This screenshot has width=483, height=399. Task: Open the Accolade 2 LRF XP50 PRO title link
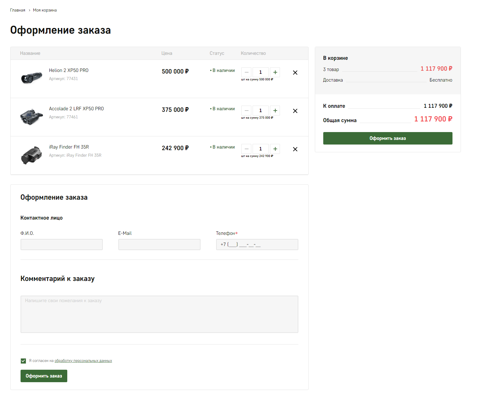(x=76, y=109)
